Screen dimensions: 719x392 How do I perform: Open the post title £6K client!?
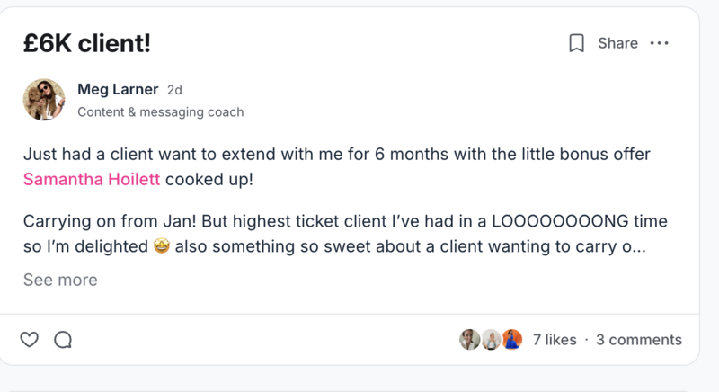(x=88, y=43)
